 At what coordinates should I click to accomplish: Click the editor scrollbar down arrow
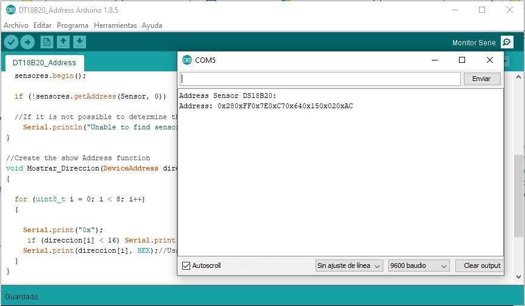pyautogui.click(x=518, y=277)
